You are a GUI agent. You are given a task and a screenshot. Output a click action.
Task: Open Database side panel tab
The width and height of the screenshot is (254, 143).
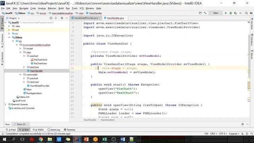(252, 40)
